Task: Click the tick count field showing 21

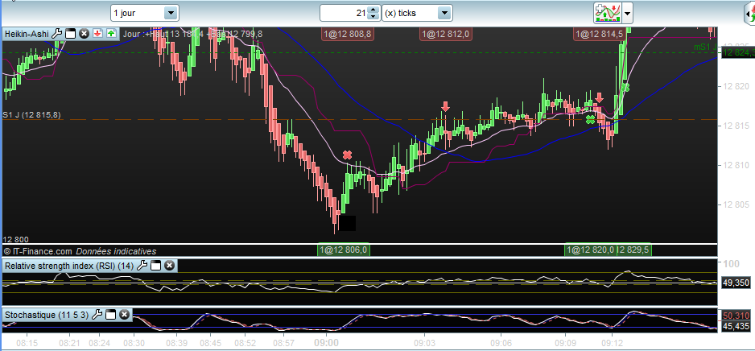Action: [344, 13]
